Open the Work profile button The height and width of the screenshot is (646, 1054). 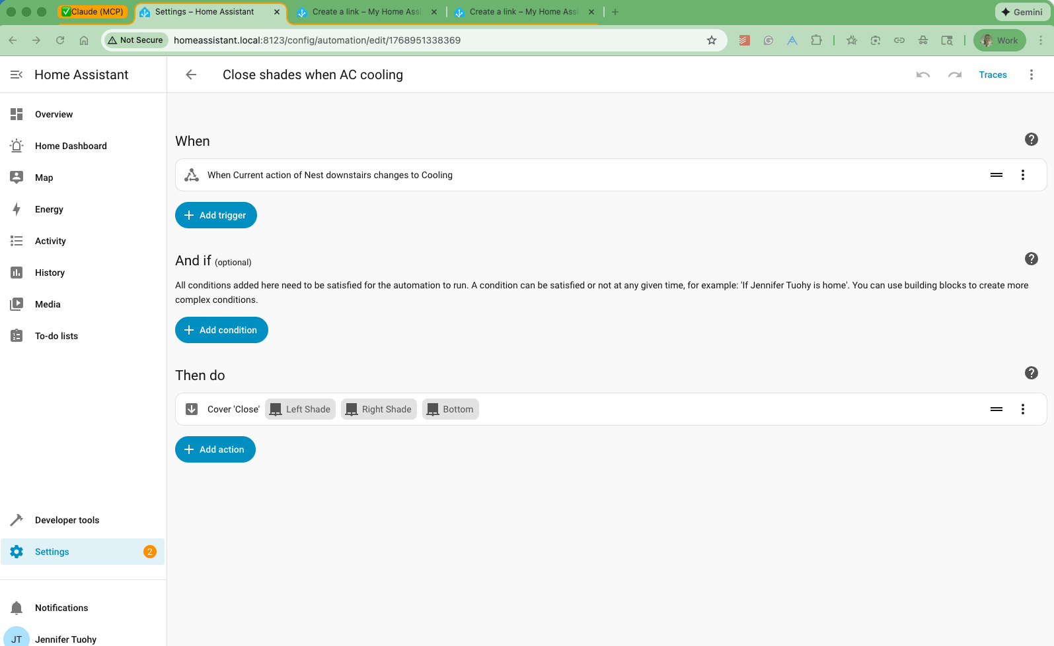tap(999, 40)
